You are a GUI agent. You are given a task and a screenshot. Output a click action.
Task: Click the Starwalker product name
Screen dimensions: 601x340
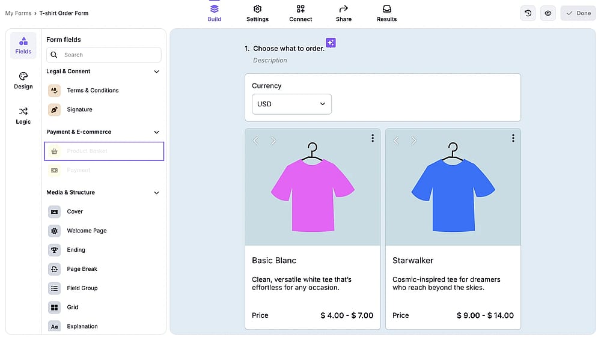pos(413,261)
